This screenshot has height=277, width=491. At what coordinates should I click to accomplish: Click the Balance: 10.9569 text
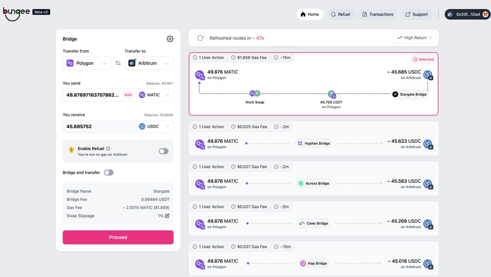tap(159, 115)
